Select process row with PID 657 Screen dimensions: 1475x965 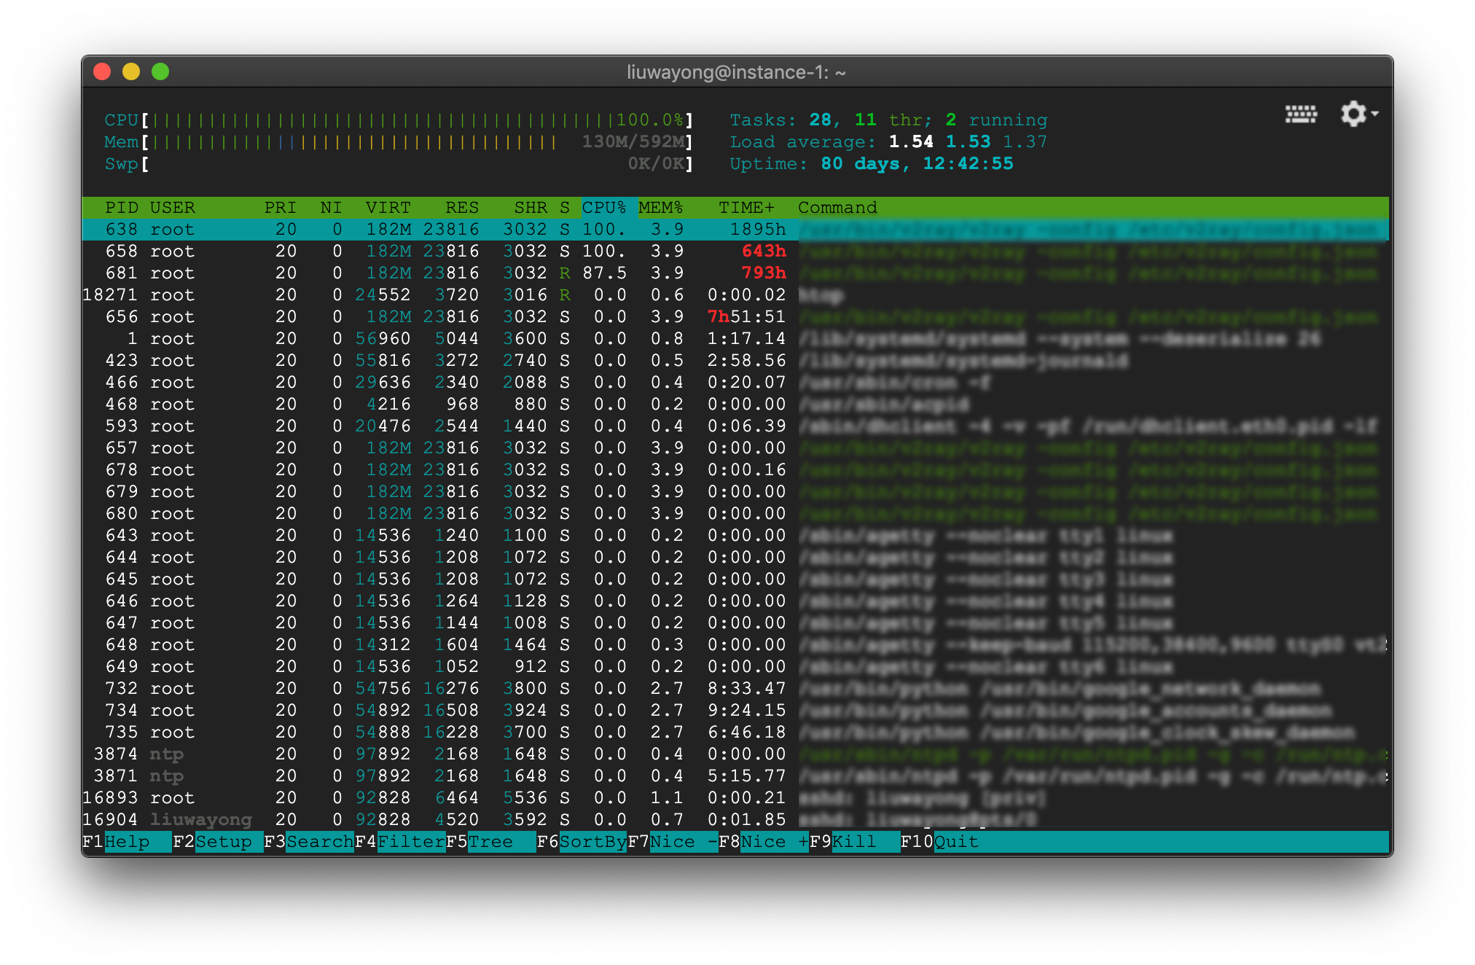735,448
